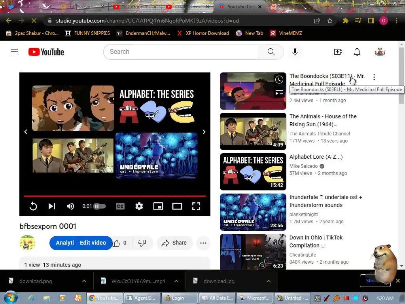405x304 pixels.
Task: Open the VineMEMZ bookmark
Action: click(286, 33)
